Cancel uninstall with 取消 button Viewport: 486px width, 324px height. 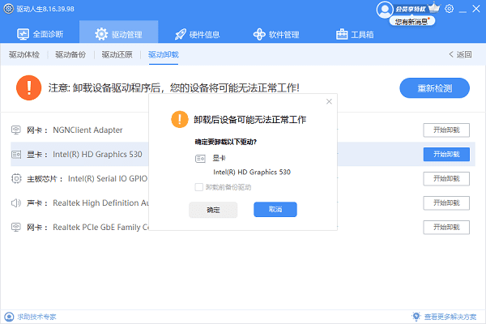(x=275, y=209)
